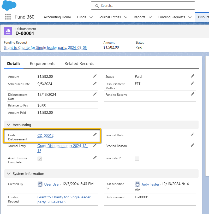Go to Accounting Home tab

pos(57,17)
